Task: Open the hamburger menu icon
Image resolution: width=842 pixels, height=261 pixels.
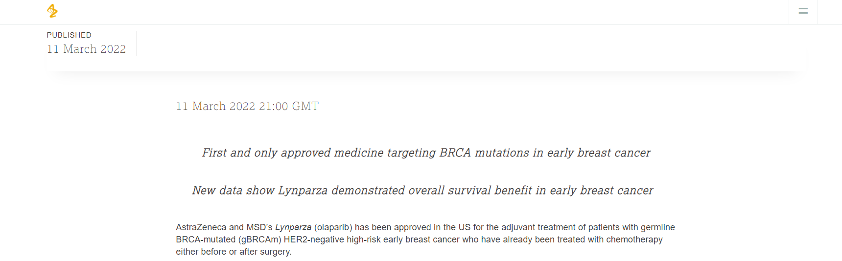Action: coord(803,11)
